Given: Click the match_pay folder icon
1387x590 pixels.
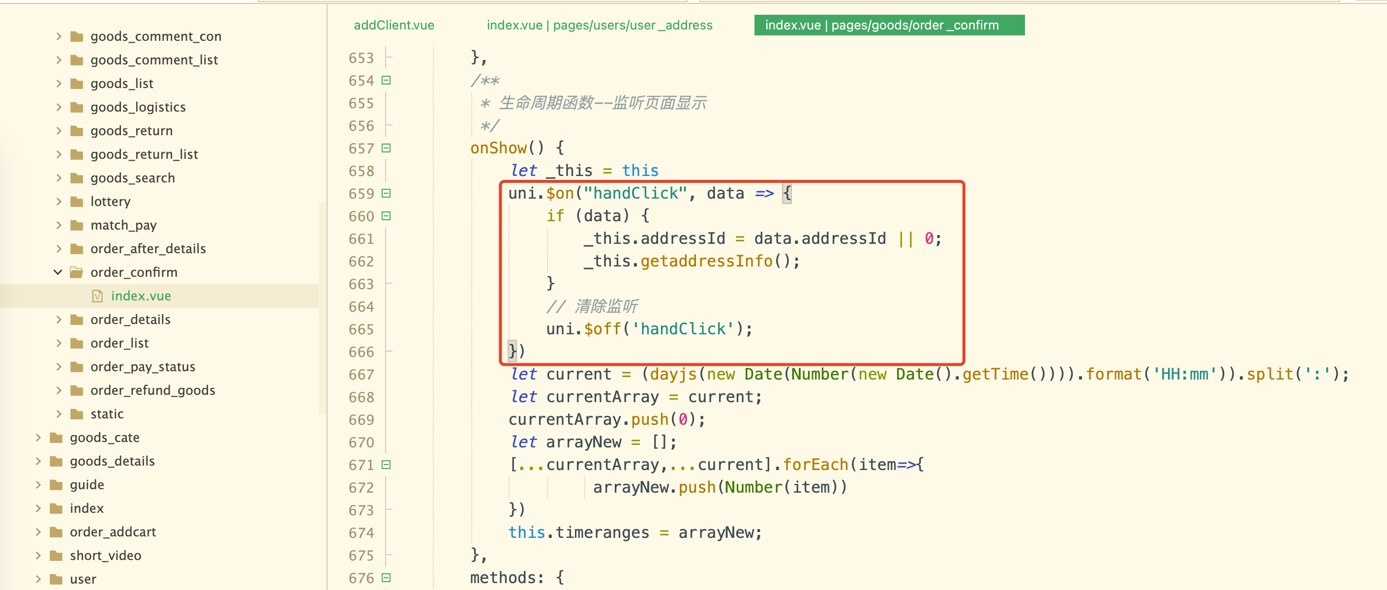Looking at the screenshot, I should tap(77, 225).
